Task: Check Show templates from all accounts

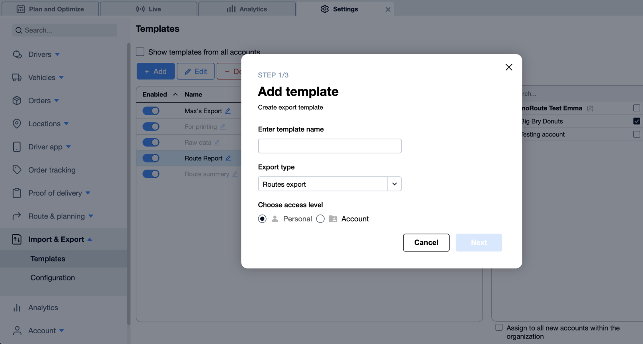Action: pos(140,52)
